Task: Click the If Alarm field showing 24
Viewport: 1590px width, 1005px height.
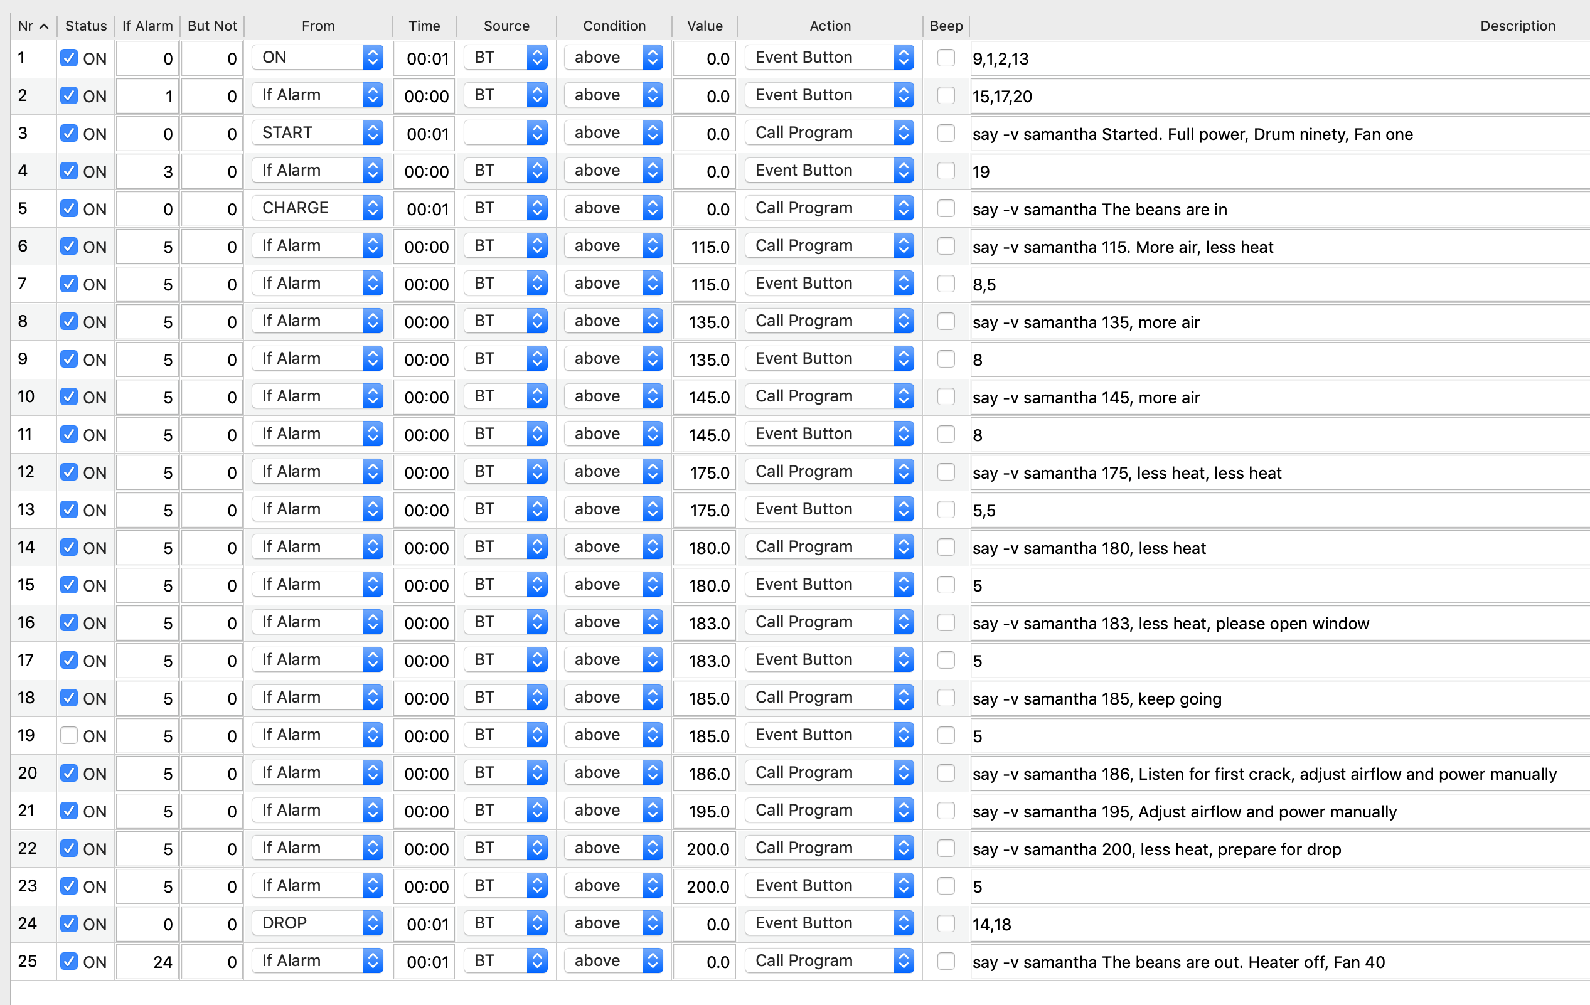Action: pos(147,962)
